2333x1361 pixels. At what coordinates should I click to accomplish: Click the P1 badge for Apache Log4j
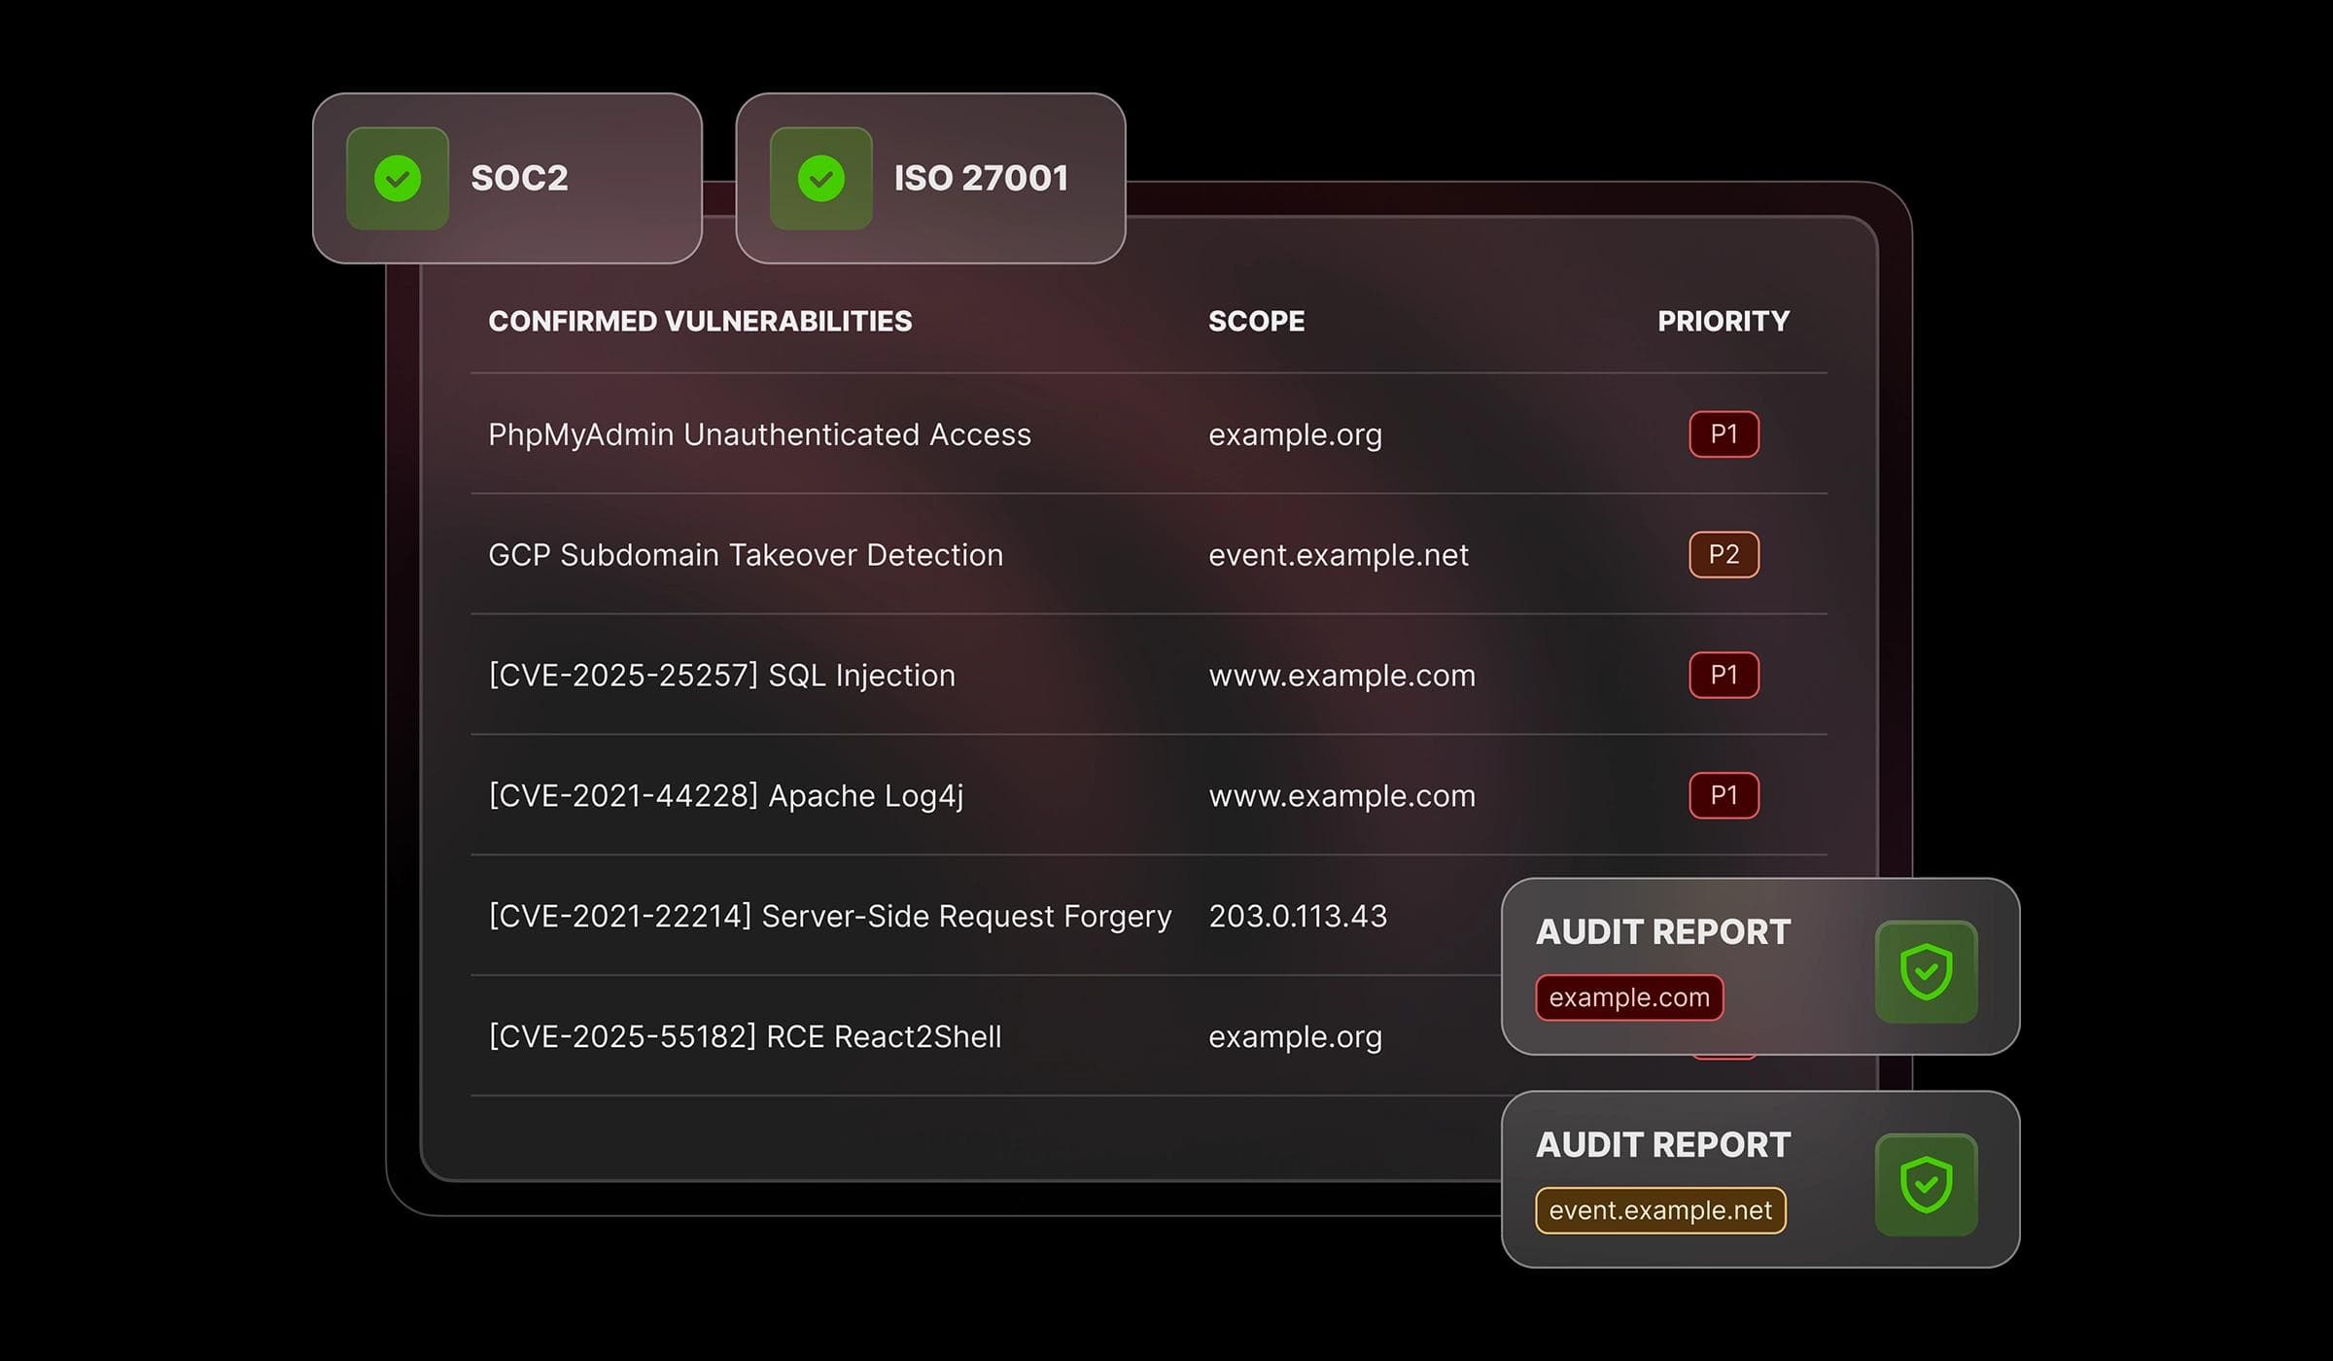point(1724,794)
